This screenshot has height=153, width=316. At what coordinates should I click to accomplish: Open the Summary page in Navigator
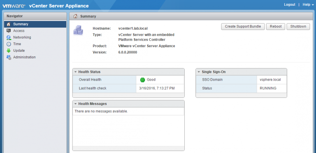(35, 24)
